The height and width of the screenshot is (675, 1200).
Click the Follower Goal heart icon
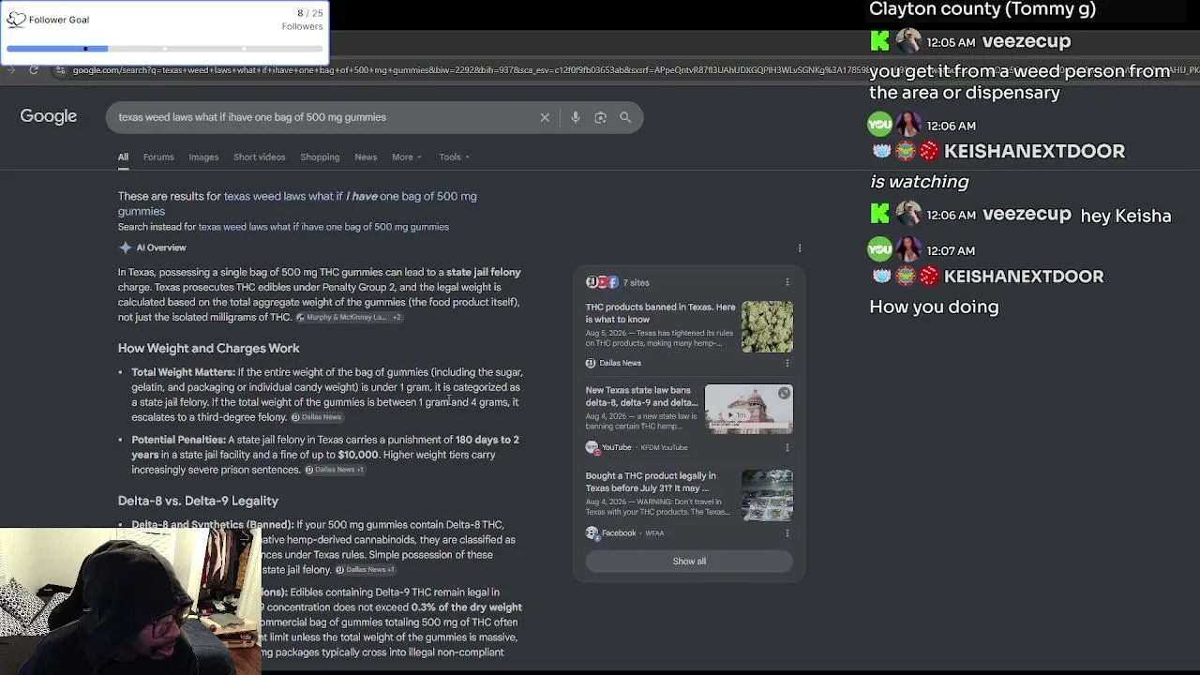pos(16,20)
